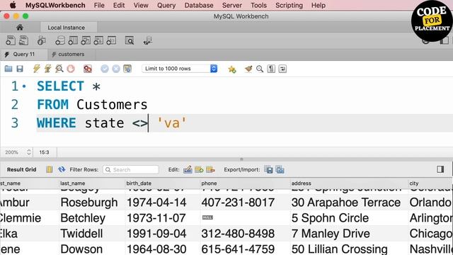Switch to customers tab

coord(71,55)
